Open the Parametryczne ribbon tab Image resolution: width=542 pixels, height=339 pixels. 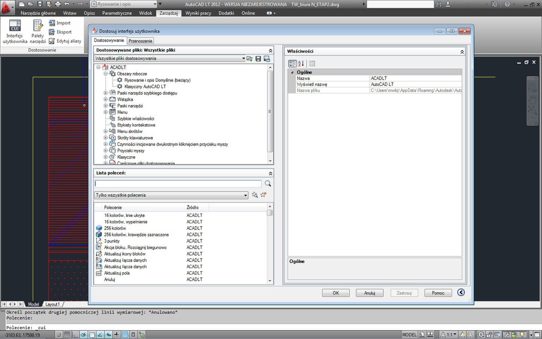[x=117, y=13]
